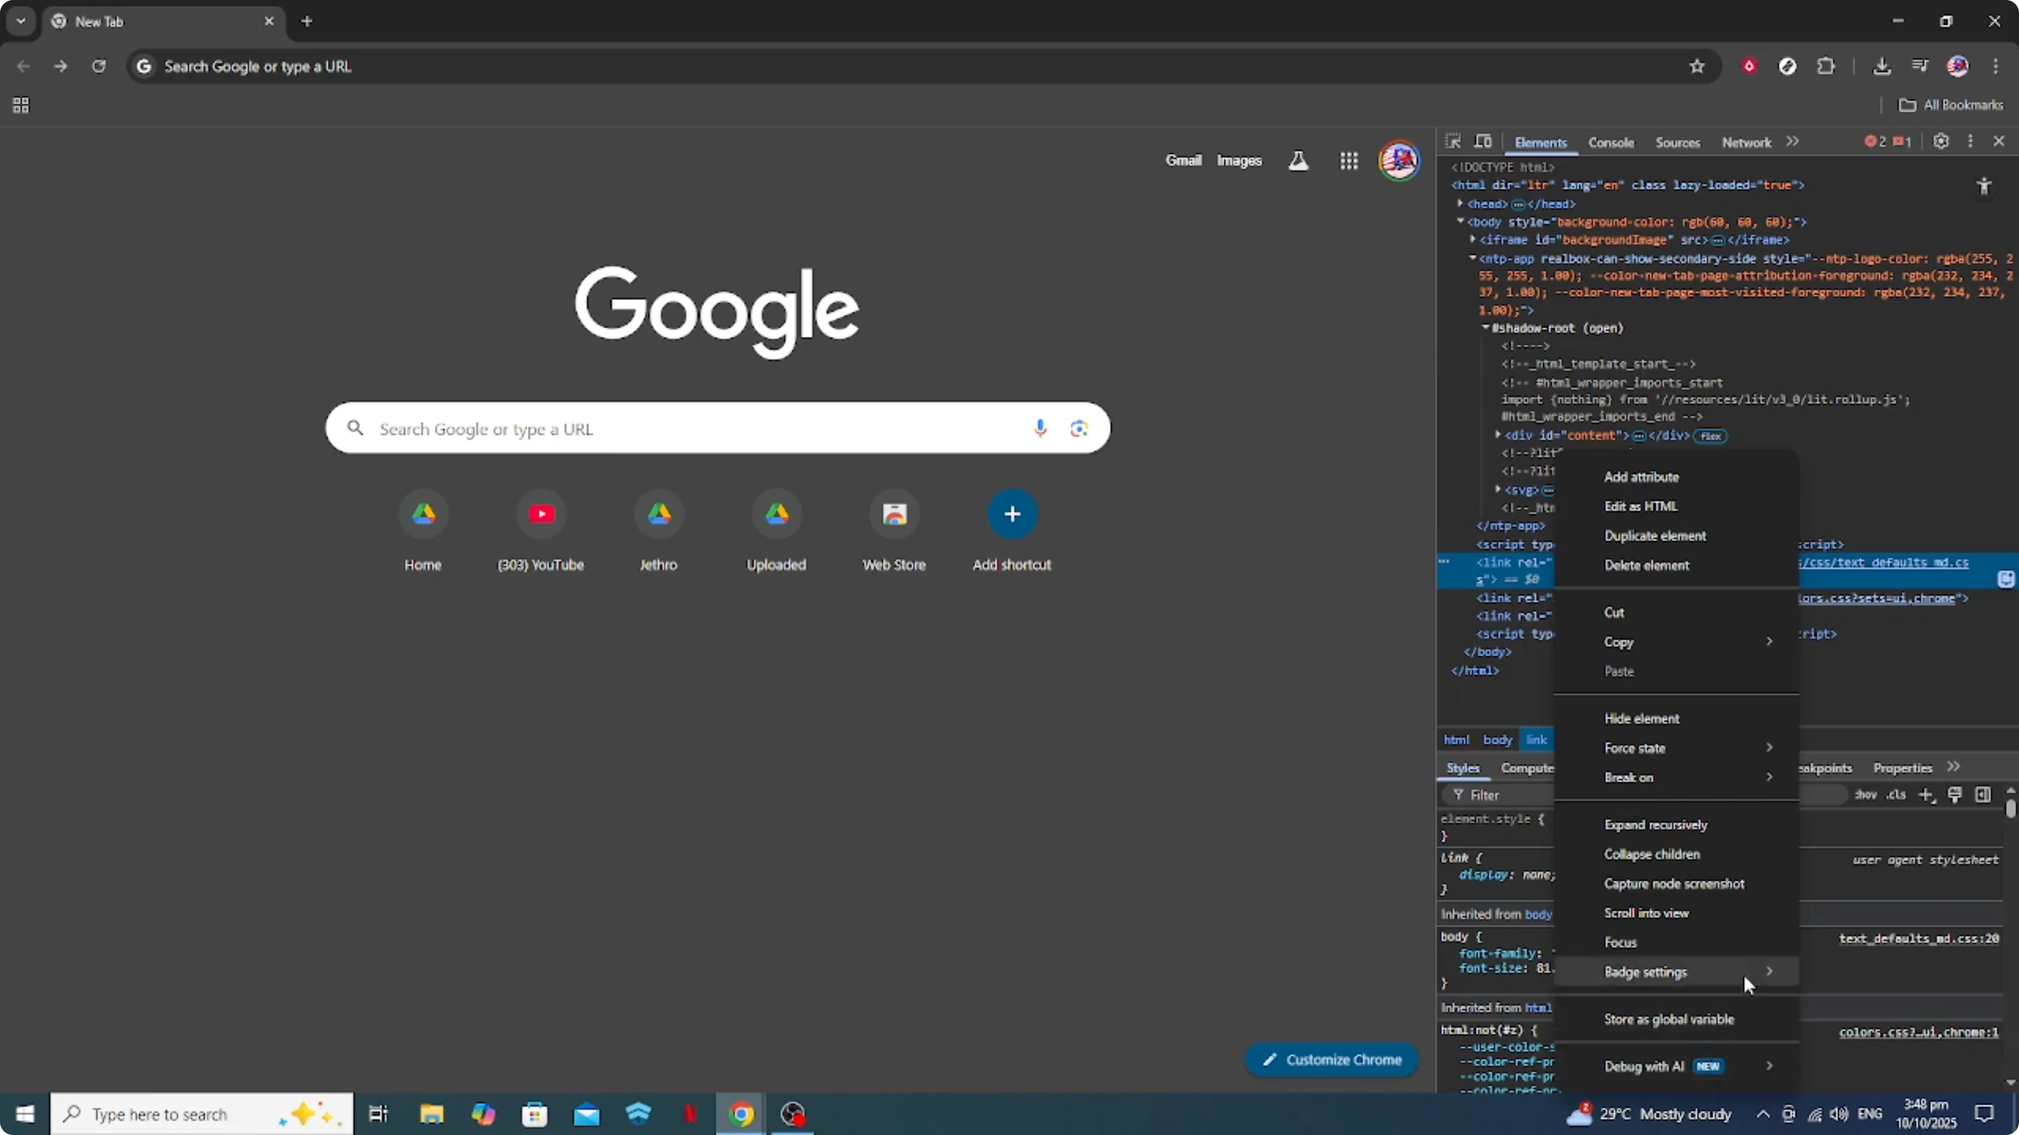Choose Hide element from context menu
Screen dimensions: 2019x1135
(x=1677, y=718)
